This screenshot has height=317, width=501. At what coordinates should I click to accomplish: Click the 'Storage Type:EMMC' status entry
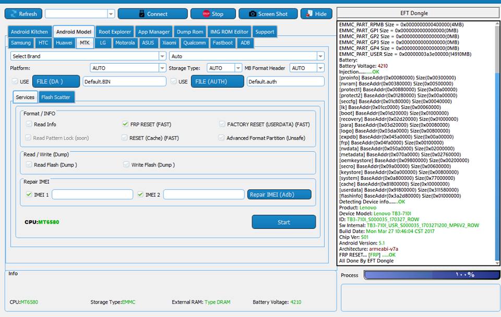[113, 302]
